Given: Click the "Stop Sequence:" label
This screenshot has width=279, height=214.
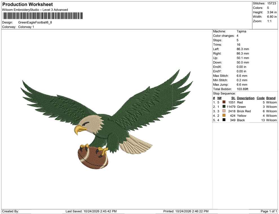Looking at the screenshot, I should pos(224,94).
